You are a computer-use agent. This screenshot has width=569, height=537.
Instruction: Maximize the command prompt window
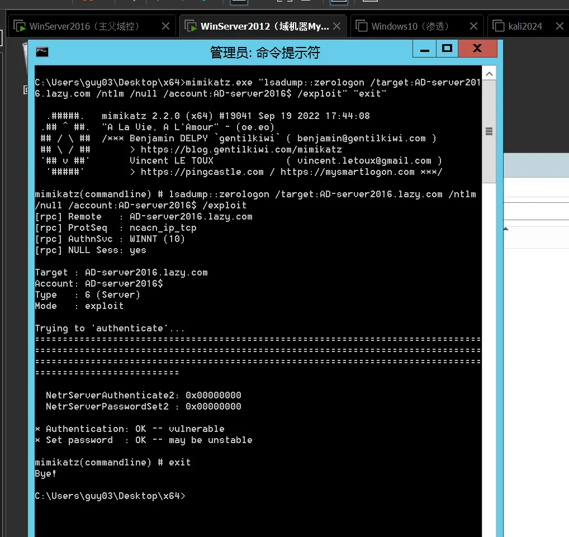pyautogui.click(x=447, y=49)
